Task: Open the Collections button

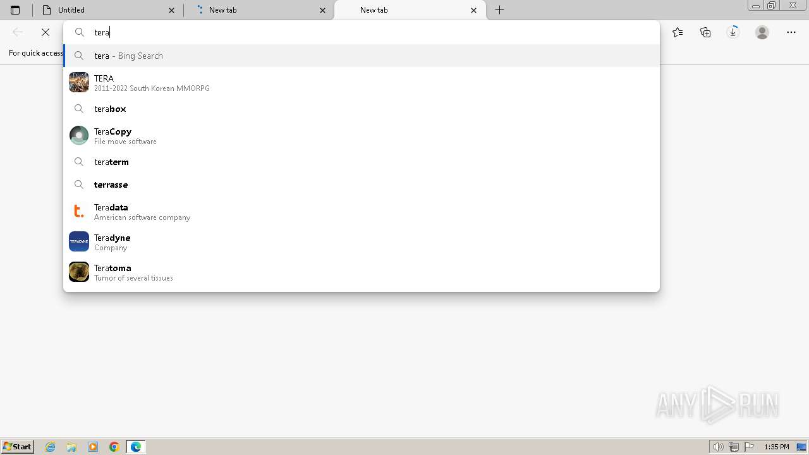Action: pos(705,32)
